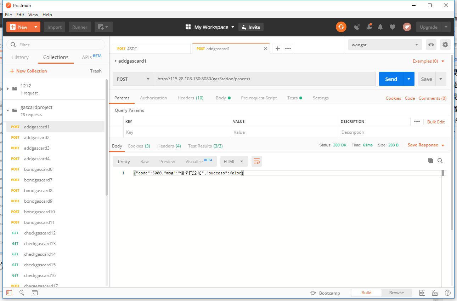Open the View menu
Screen dimensions: 457x301
[x=33, y=15]
